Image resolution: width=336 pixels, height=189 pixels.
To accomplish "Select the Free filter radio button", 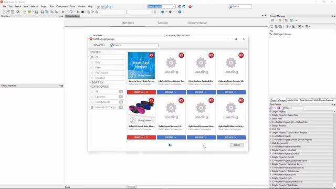I will (92, 68).
